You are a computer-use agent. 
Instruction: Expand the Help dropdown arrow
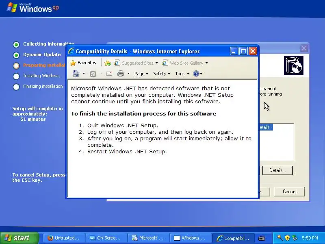click(x=201, y=74)
